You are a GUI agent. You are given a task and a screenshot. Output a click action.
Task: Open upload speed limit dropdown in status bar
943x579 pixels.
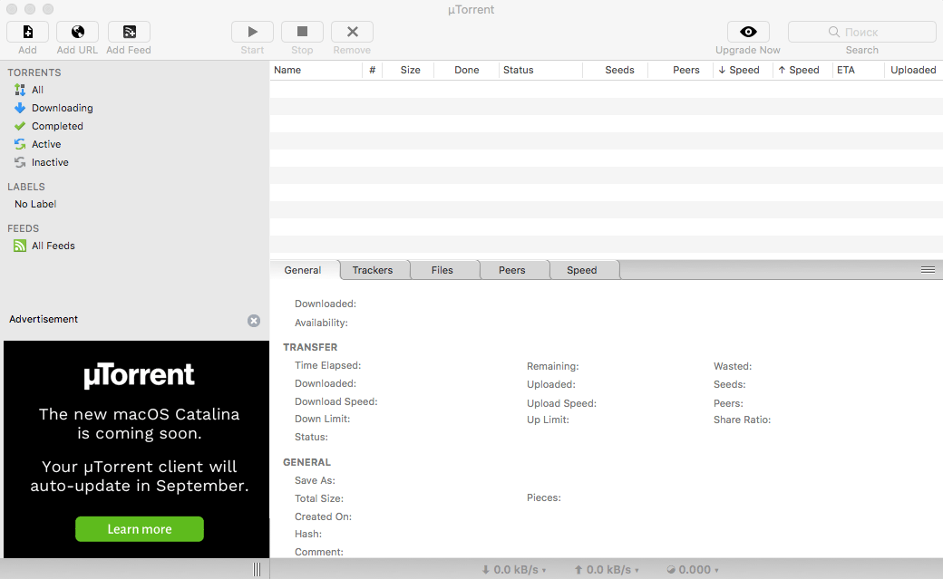click(607, 569)
